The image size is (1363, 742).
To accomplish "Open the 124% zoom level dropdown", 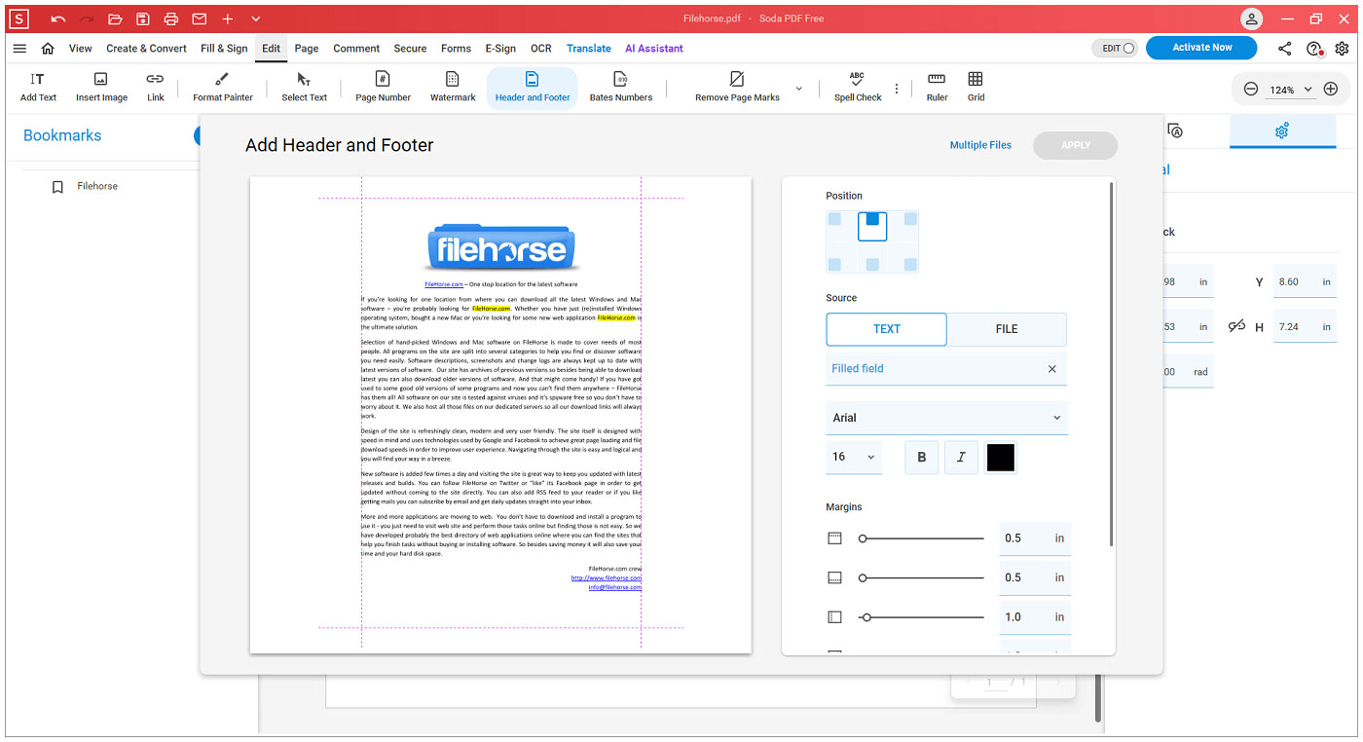I will (x=1291, y=90).
